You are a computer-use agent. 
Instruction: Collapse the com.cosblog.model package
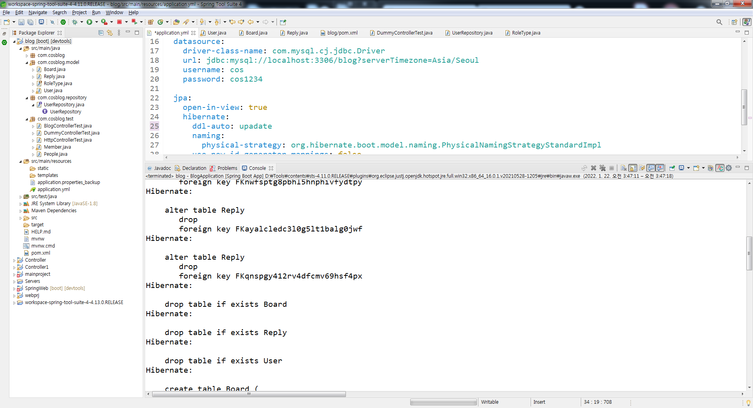[27, 63]
